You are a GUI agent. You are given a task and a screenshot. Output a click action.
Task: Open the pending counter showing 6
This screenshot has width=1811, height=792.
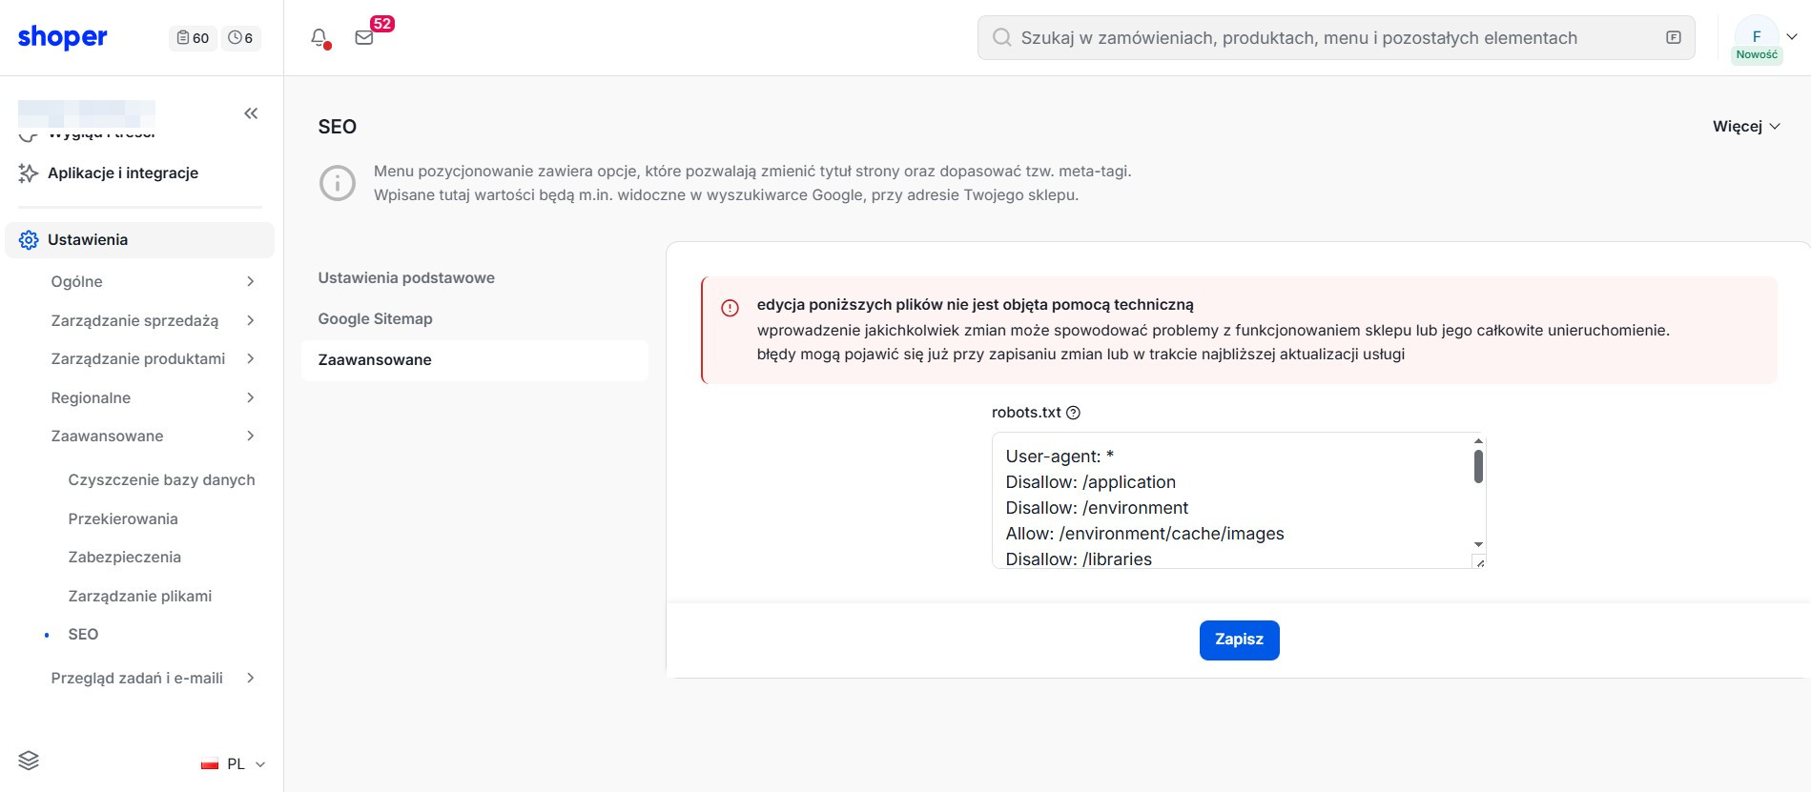pyautogui.click(x=240, y=38)
